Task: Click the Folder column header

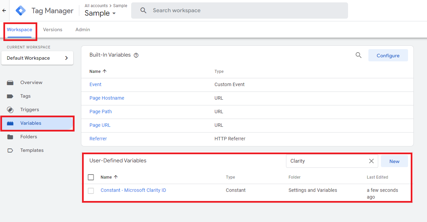Action: click(x=294, y=177)
